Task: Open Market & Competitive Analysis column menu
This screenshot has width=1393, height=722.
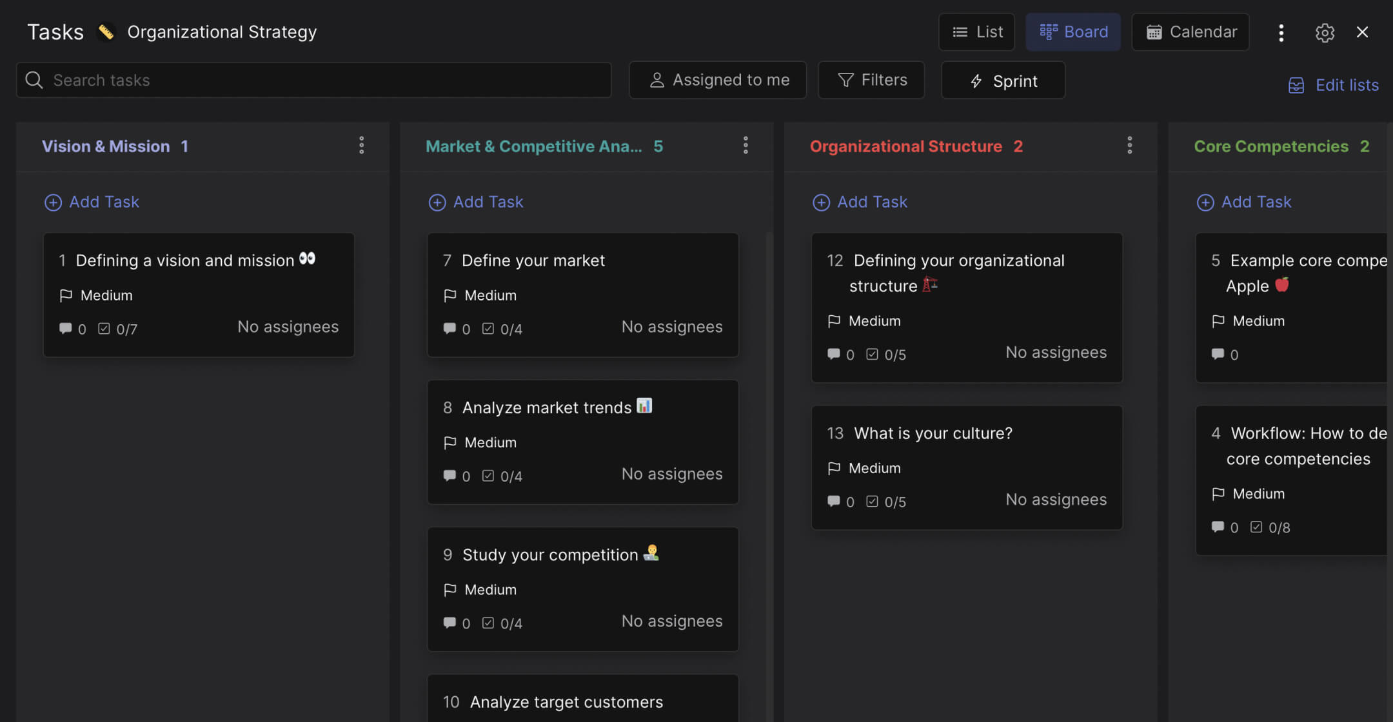Action: [745, 145]
